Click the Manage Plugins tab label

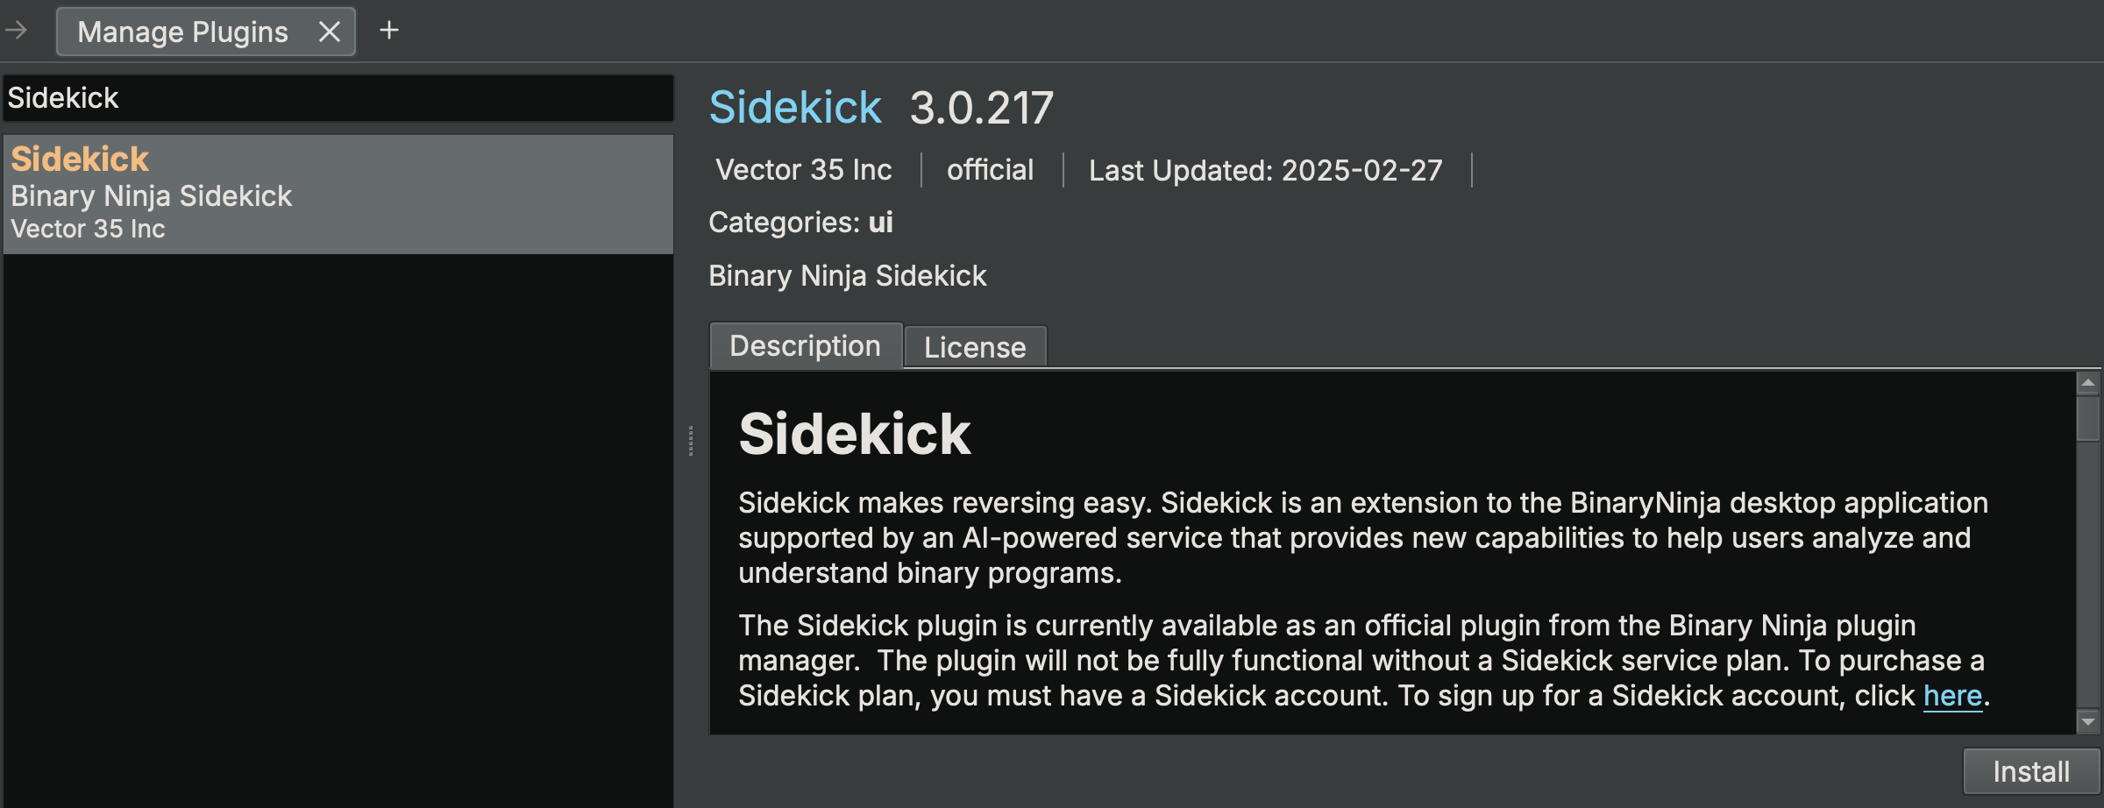click(x=182, y=32)
